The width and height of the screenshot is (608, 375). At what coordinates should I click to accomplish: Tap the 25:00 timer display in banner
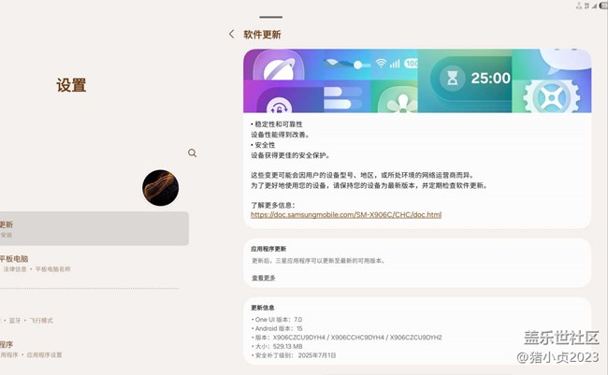coord(488,78)
